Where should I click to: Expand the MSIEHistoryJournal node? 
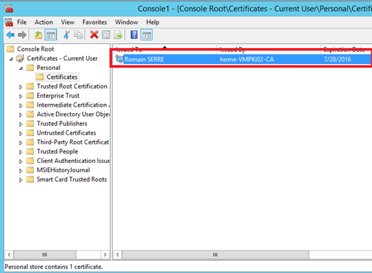[x=21, y=171]
